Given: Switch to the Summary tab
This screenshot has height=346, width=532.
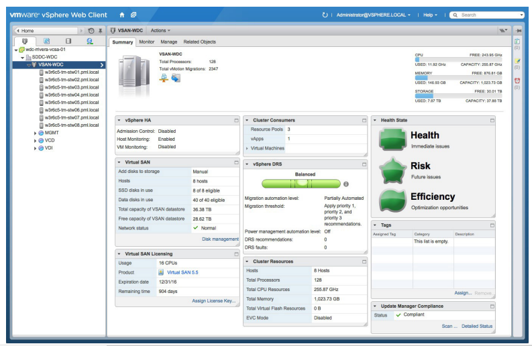Looking at the screenshot, I should 123,42.
